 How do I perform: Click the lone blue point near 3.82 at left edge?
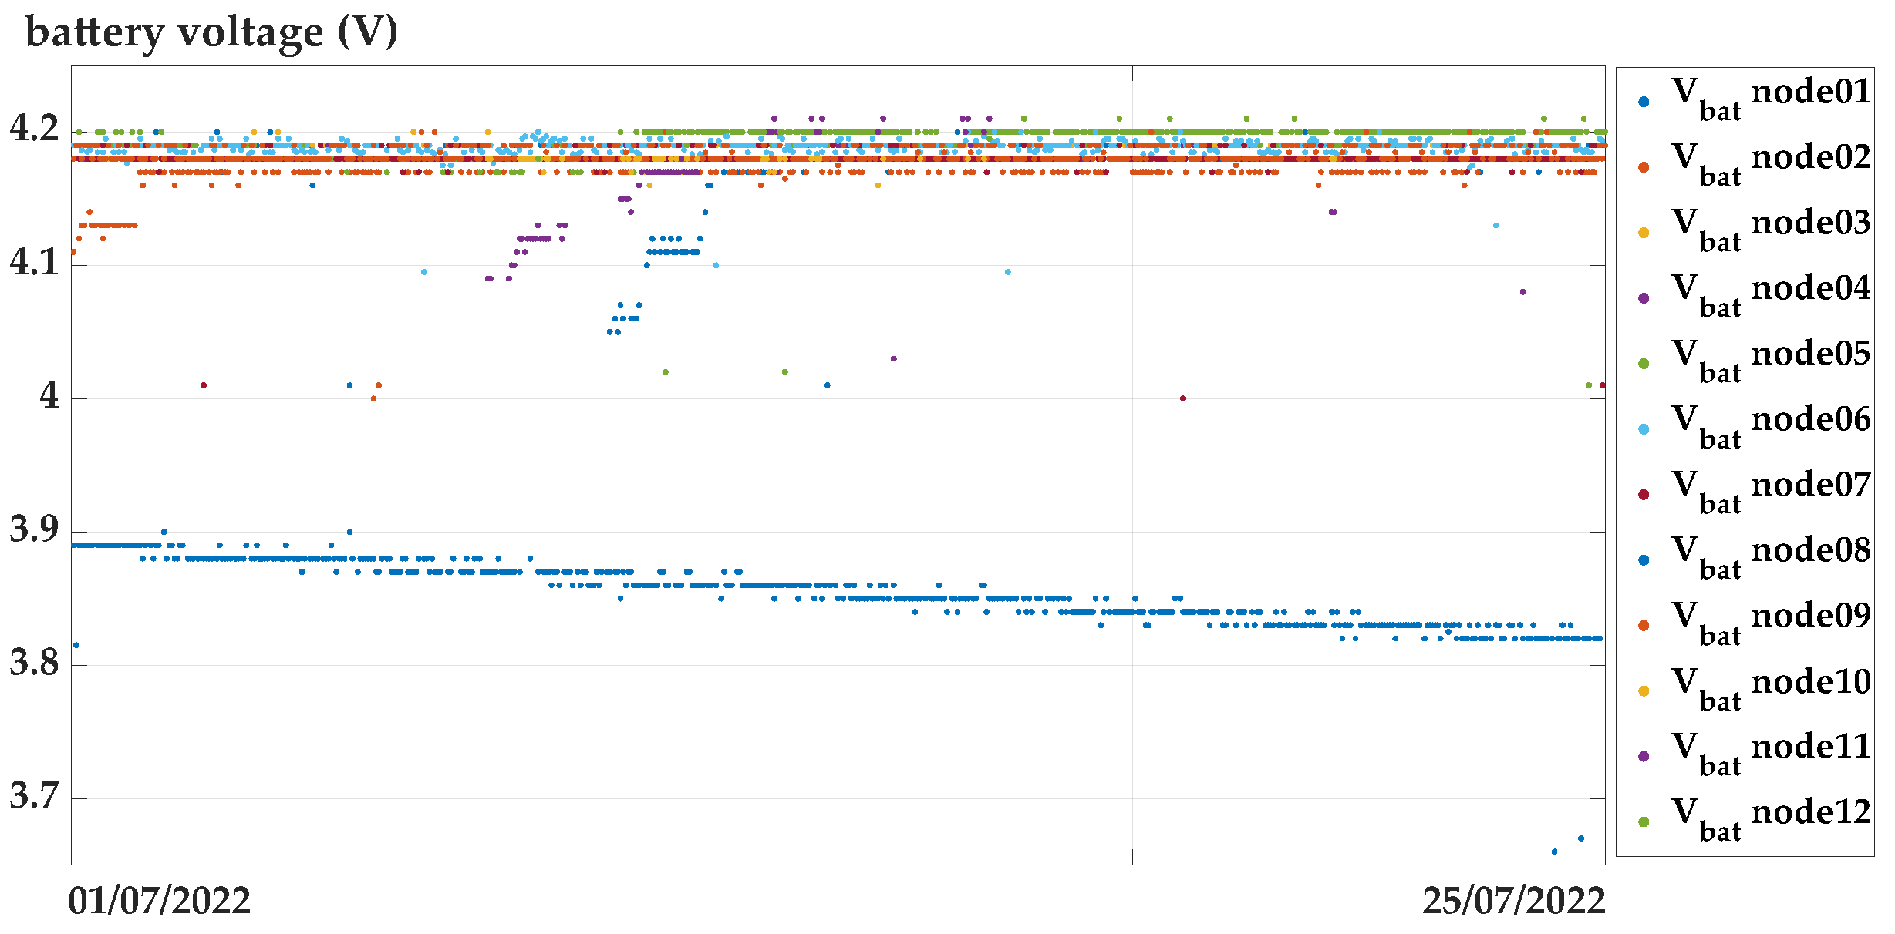point(76,645)
